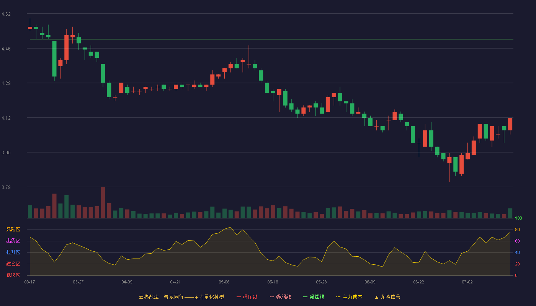Click the red 0 indicator scale value
This screenshot has height=306, width=536.
[516, 275]
